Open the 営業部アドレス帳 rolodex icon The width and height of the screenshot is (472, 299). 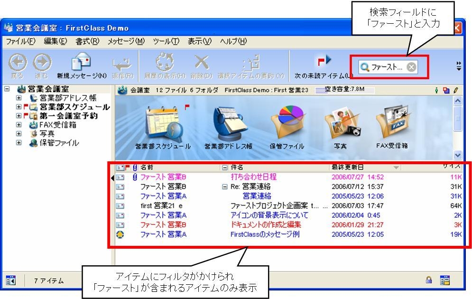tap(231, 124)
